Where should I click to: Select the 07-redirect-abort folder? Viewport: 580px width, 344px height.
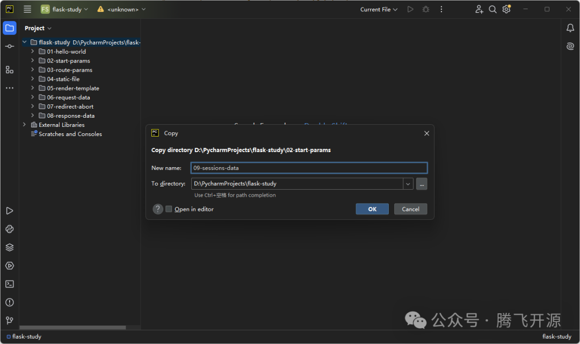[70, 106]
